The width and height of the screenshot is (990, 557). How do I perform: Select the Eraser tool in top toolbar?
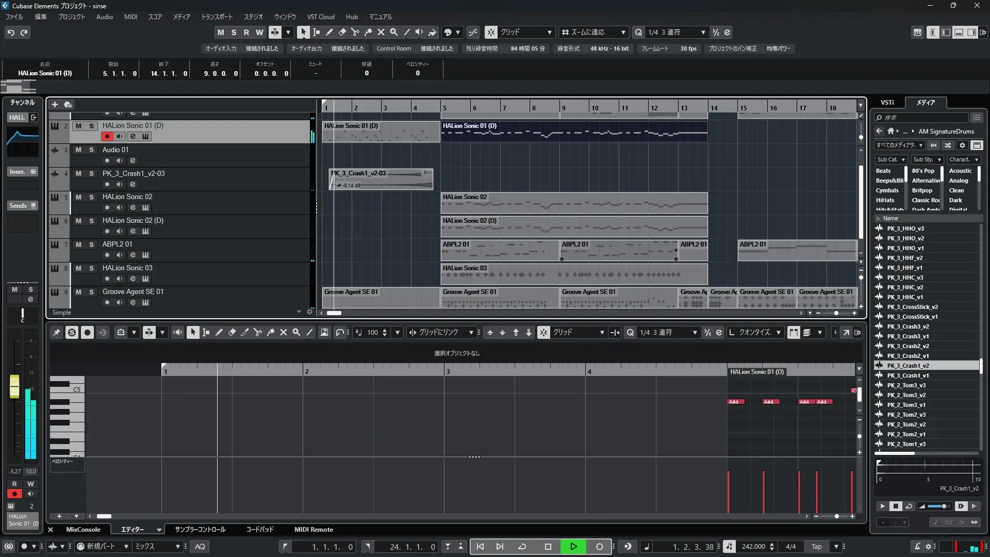342,32
